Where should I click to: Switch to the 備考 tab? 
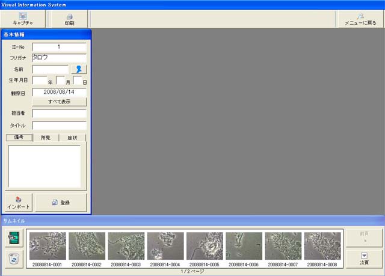pos(19,138)
